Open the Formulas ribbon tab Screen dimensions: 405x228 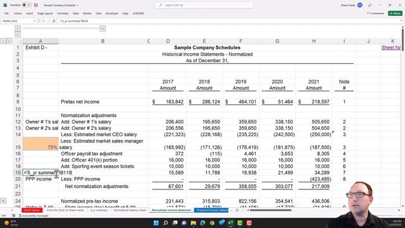pos(63,13)
